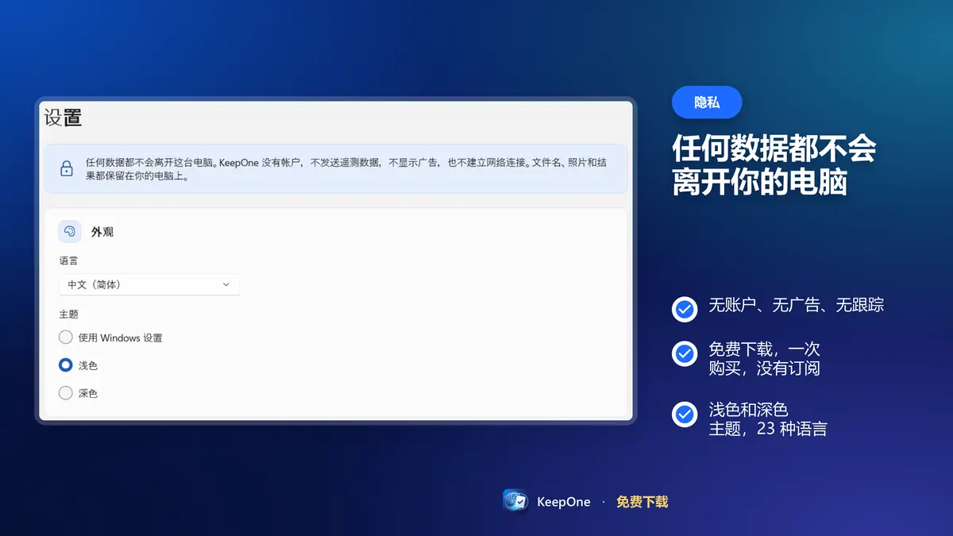Viewport: 953px width, 536px height.
Task: Click the 设置 page title
Action: pos(63,118)
